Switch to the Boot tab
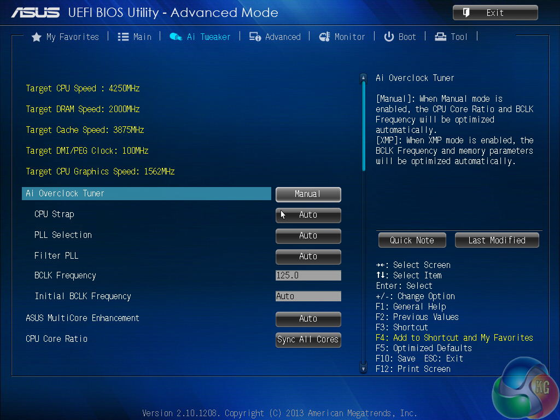The width and height of the screenshot is (560, 420). [x=407, y=37]
